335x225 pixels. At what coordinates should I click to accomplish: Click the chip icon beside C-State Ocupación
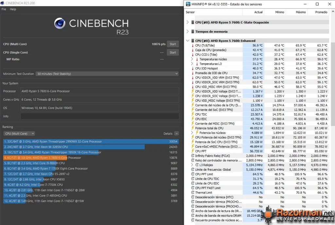click(x=192, y=22)
